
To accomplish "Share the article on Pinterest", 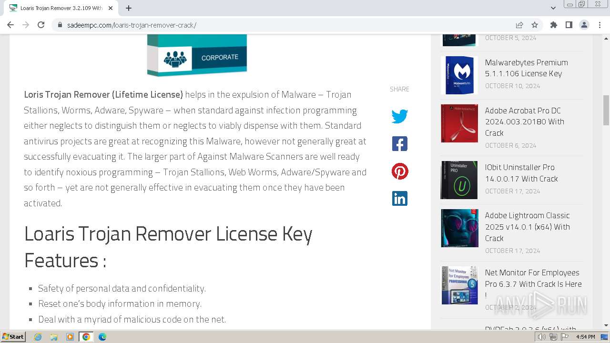I will [399, 171].
